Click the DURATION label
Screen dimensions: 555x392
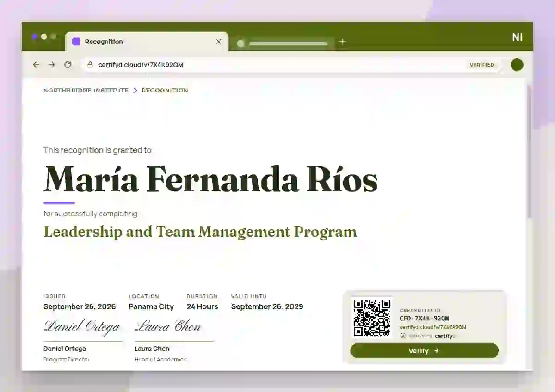(202, 296)
